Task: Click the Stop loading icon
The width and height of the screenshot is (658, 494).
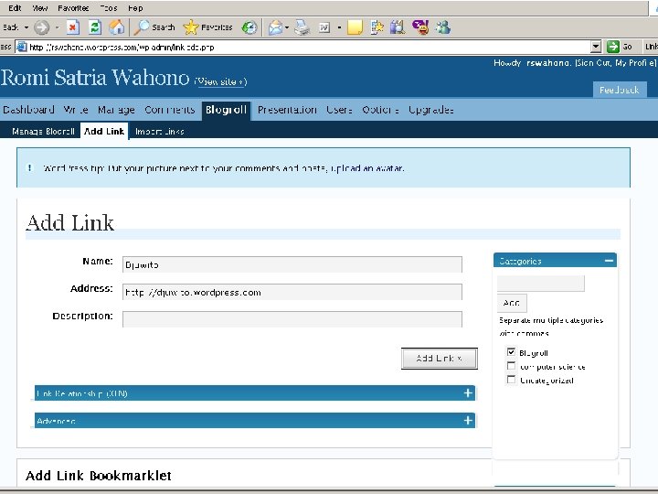Action: click(72, 27)
